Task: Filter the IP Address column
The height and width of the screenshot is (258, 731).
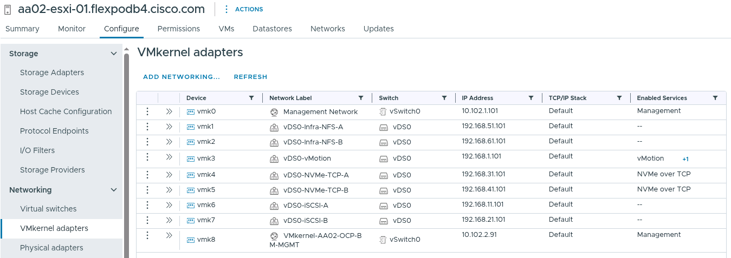Action: (531, 98)
